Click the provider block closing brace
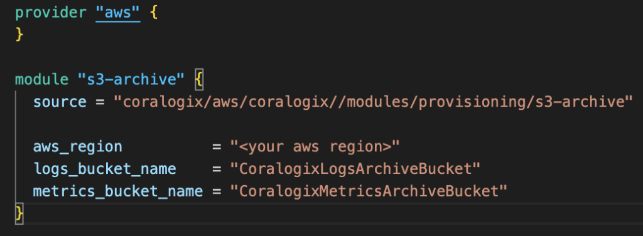The width and height of the screenshot is (643, 236). 19,33
